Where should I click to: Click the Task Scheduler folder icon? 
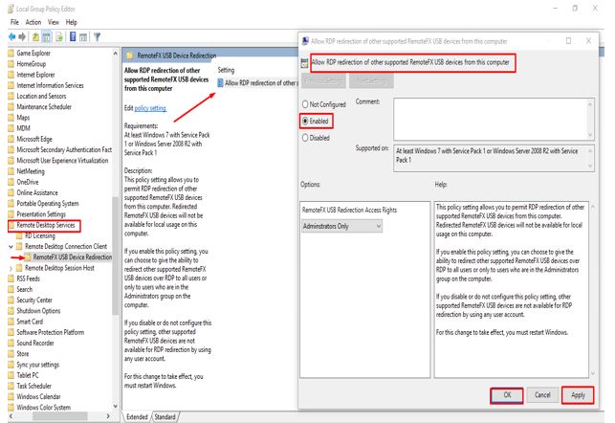tap(11, 386)
